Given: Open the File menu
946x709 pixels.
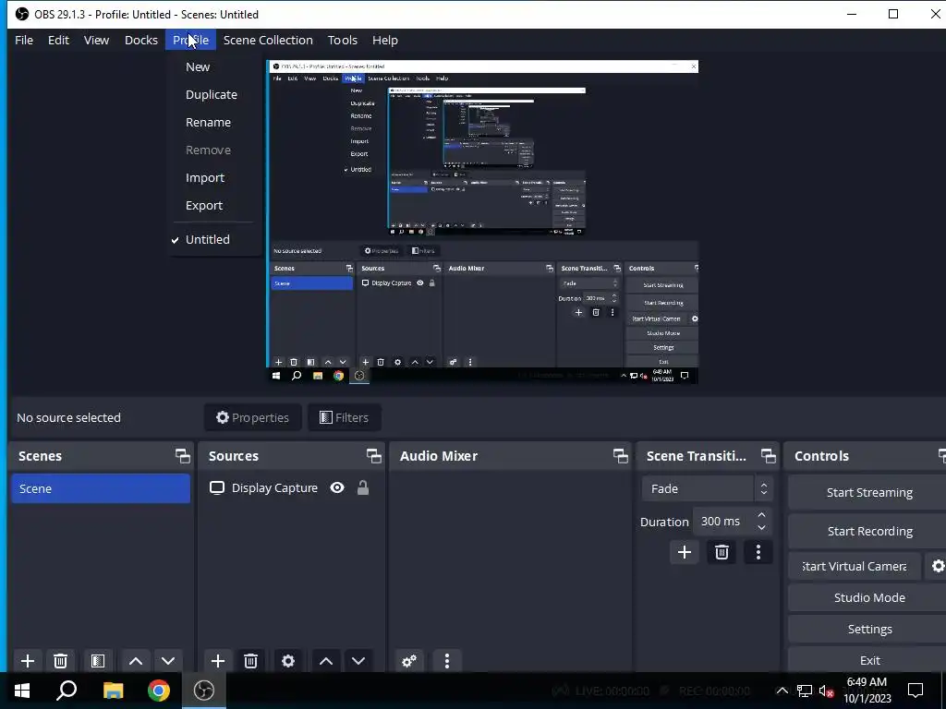Looking at the screenshot, I should click(24, 40).
